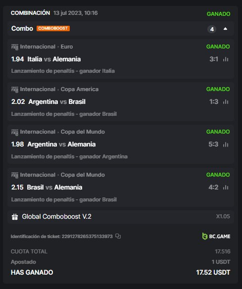This screenshot has width=242, height=289.
Task: Open the Argentina vs Brasil match
Action: (x=57, y=102)
